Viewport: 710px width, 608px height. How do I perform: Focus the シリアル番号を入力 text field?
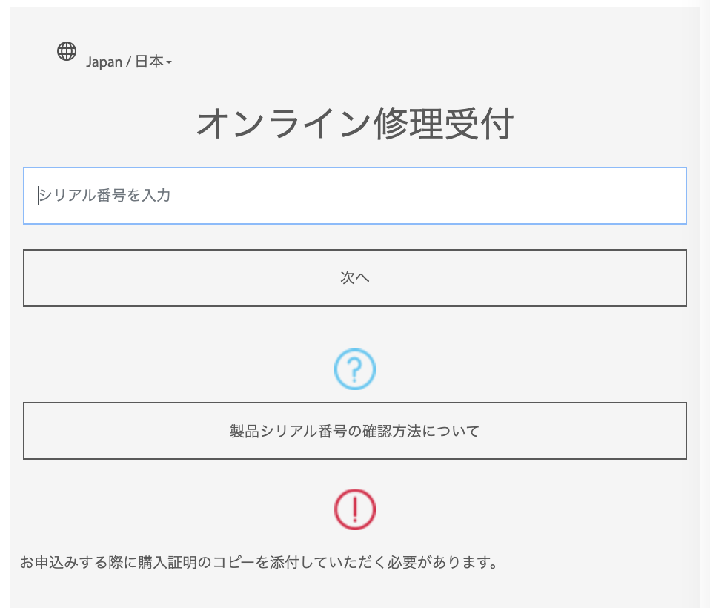354,196
